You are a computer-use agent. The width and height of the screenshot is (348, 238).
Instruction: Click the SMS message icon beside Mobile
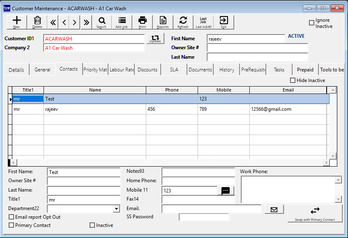(226, 191)
